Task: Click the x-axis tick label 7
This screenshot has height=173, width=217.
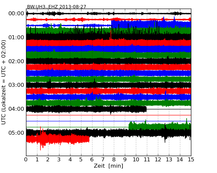Action: (103, 160)
